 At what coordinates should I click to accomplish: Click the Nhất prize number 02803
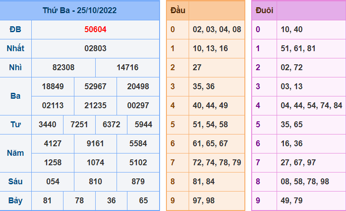95,48
